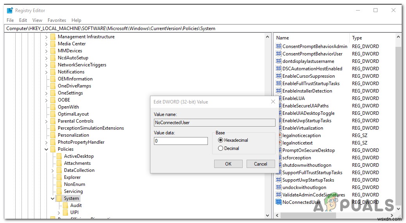The width and height of the screenshot is (406, 223).
Task: Cancel the Edit DWORD dialog
Action: (x=261, y=164)
